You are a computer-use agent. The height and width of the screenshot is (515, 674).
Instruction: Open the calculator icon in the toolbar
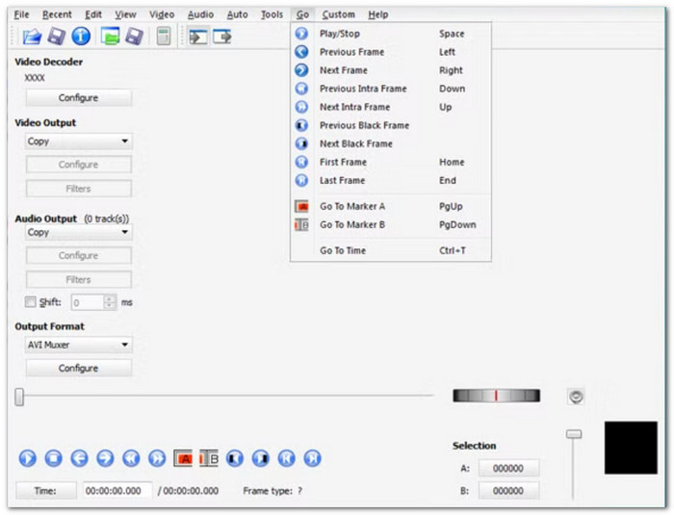click(164, 37)
